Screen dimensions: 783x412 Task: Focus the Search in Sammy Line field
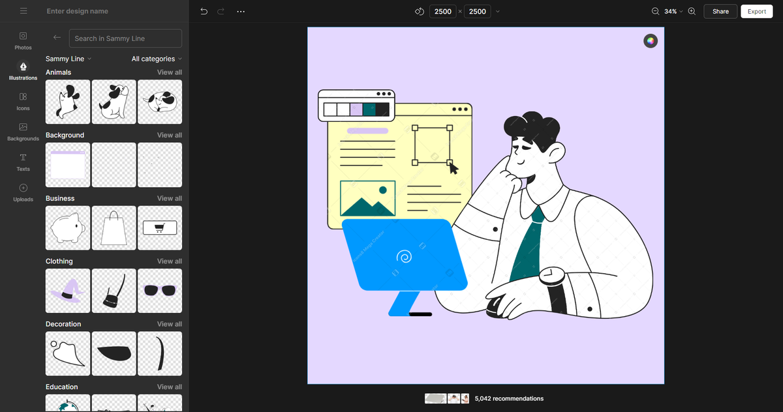[125, 38]
